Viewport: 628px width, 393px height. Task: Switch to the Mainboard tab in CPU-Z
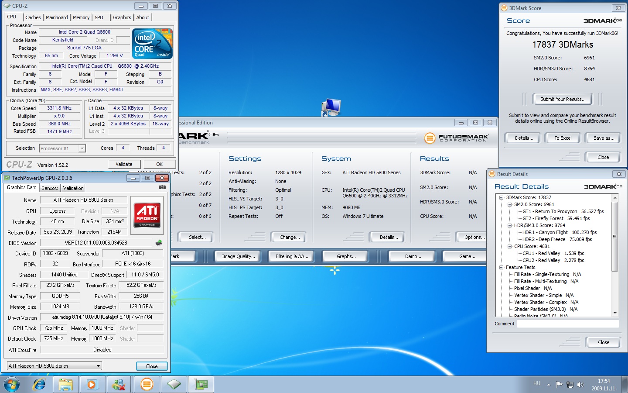pyautogui.click(x=57, y=17)
